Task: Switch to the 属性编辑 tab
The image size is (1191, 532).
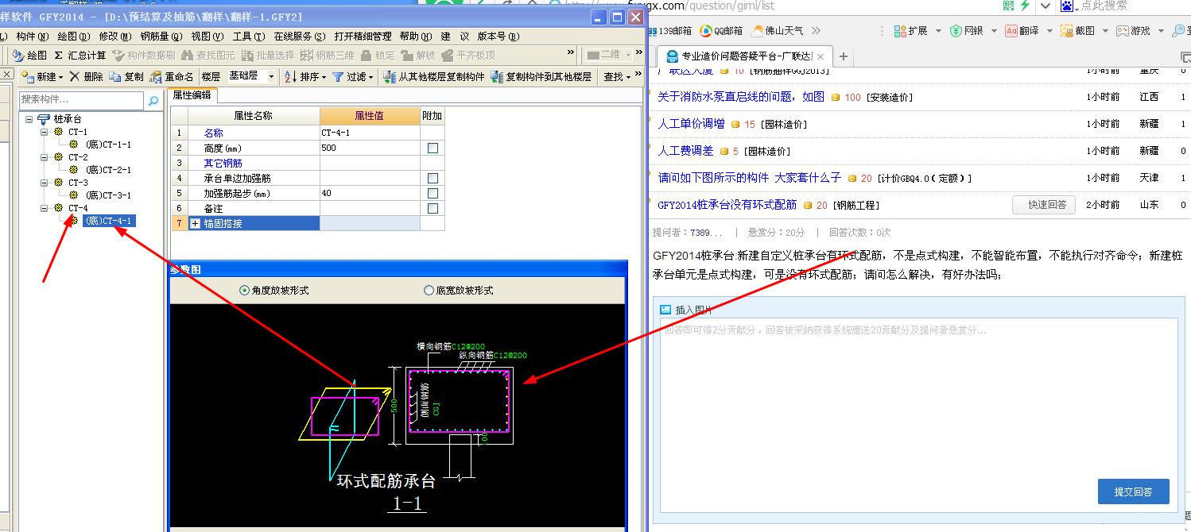Action: point(193,94)
